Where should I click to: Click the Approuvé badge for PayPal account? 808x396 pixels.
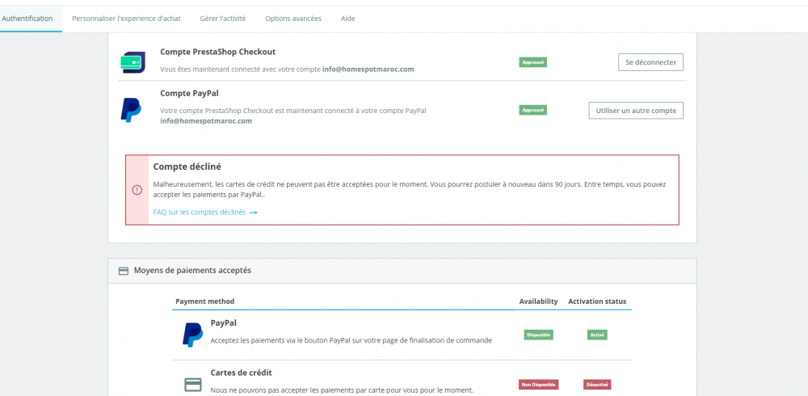point(533,110)
